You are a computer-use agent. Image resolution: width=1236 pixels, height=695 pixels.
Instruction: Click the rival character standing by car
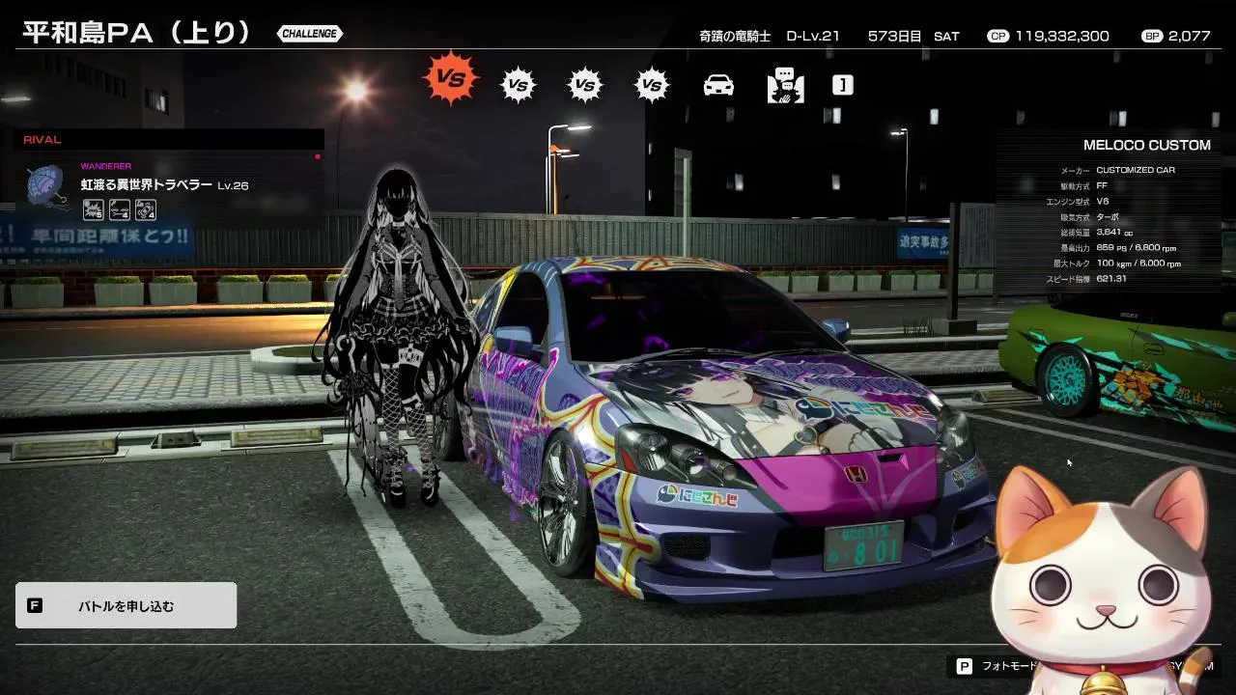[398, 338]
